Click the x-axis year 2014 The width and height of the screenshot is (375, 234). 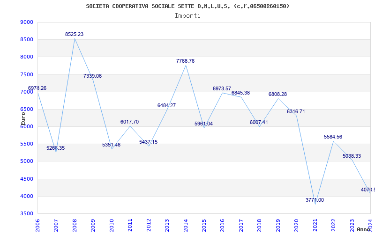[x=186, y=225]
